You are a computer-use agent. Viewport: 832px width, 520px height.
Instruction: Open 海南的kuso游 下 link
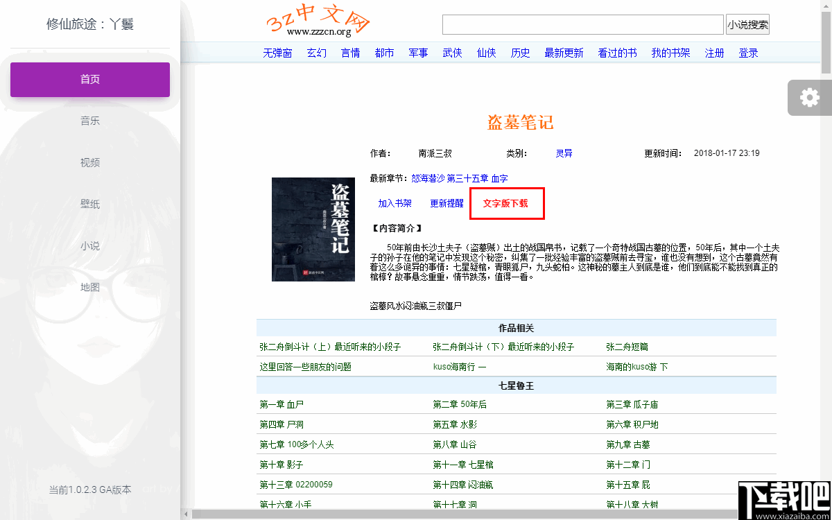[637, 367]
